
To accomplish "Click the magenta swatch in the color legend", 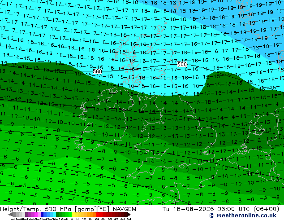I will [x=36, y=214].
